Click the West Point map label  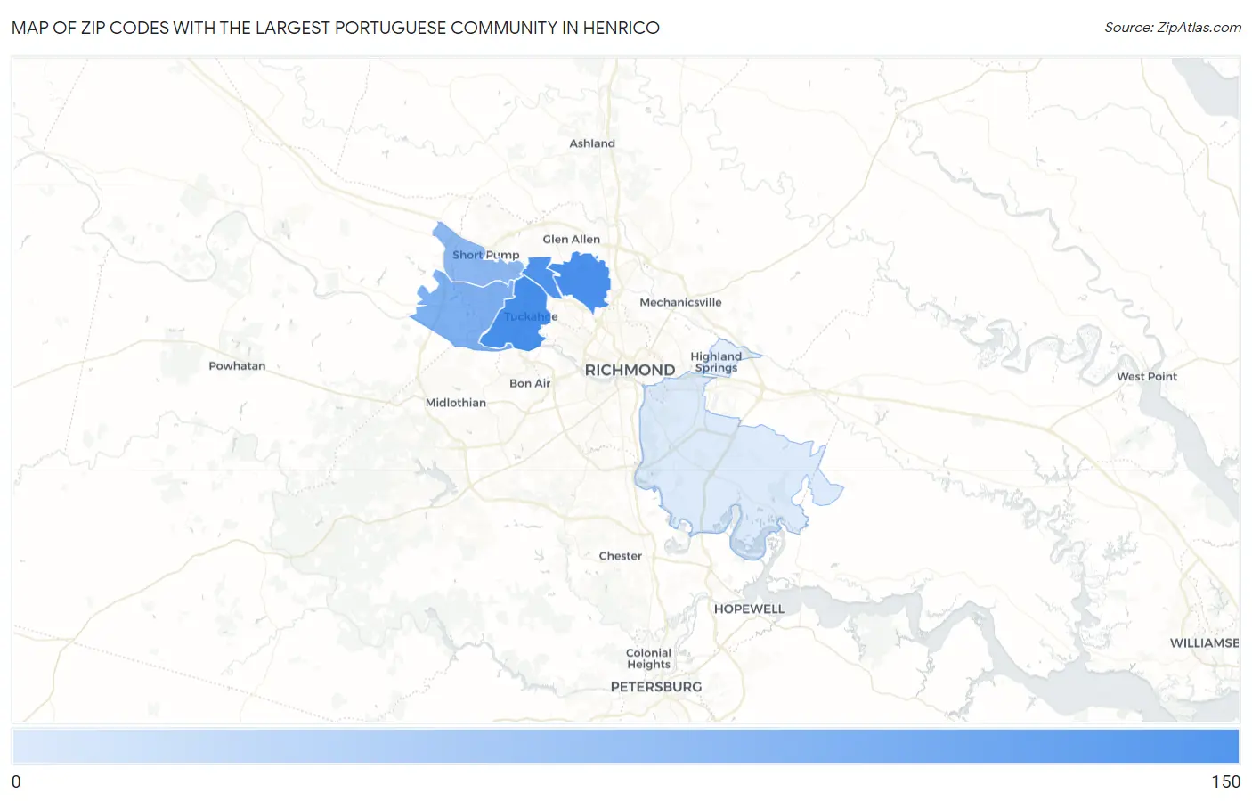pyautogui.click(x=1147, y=376)
